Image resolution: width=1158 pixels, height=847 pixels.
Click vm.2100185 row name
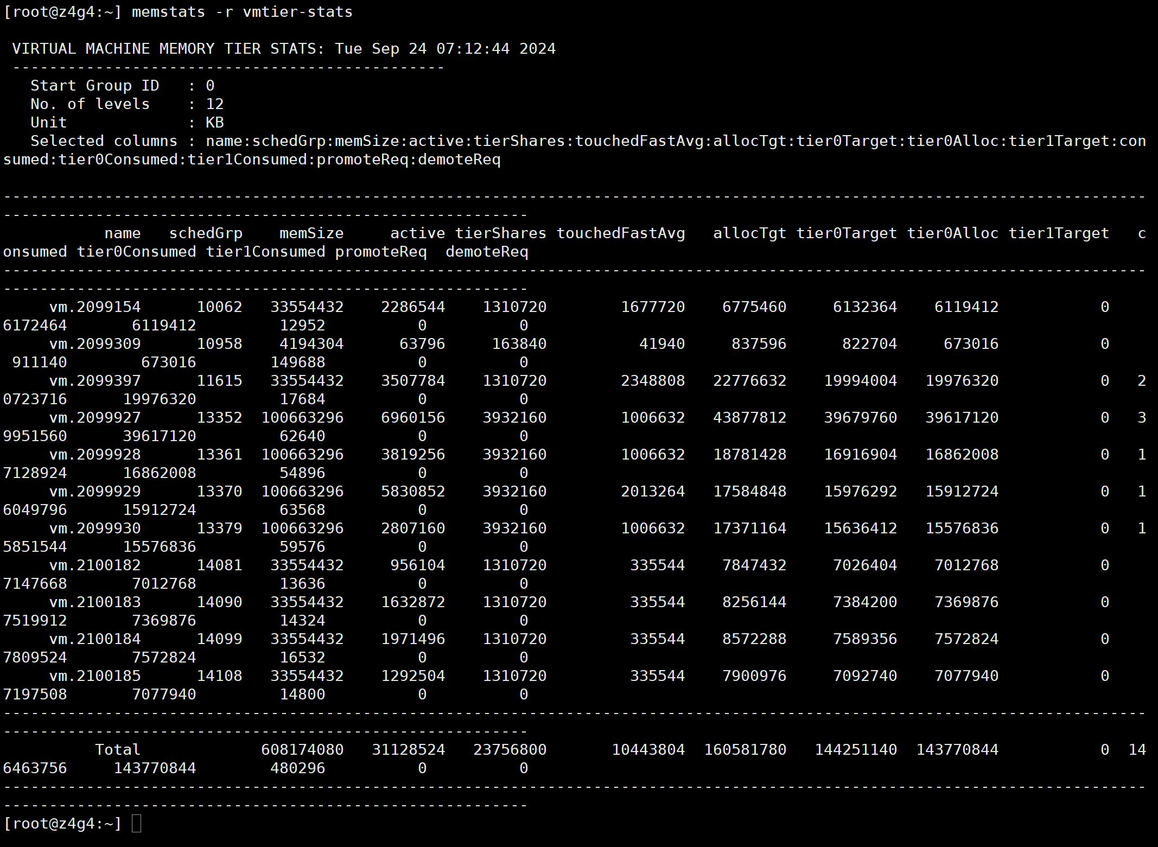(x=95, y=676)
